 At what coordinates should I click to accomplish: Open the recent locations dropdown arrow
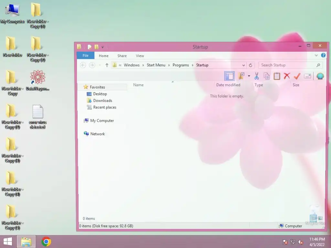coord(100,65)
